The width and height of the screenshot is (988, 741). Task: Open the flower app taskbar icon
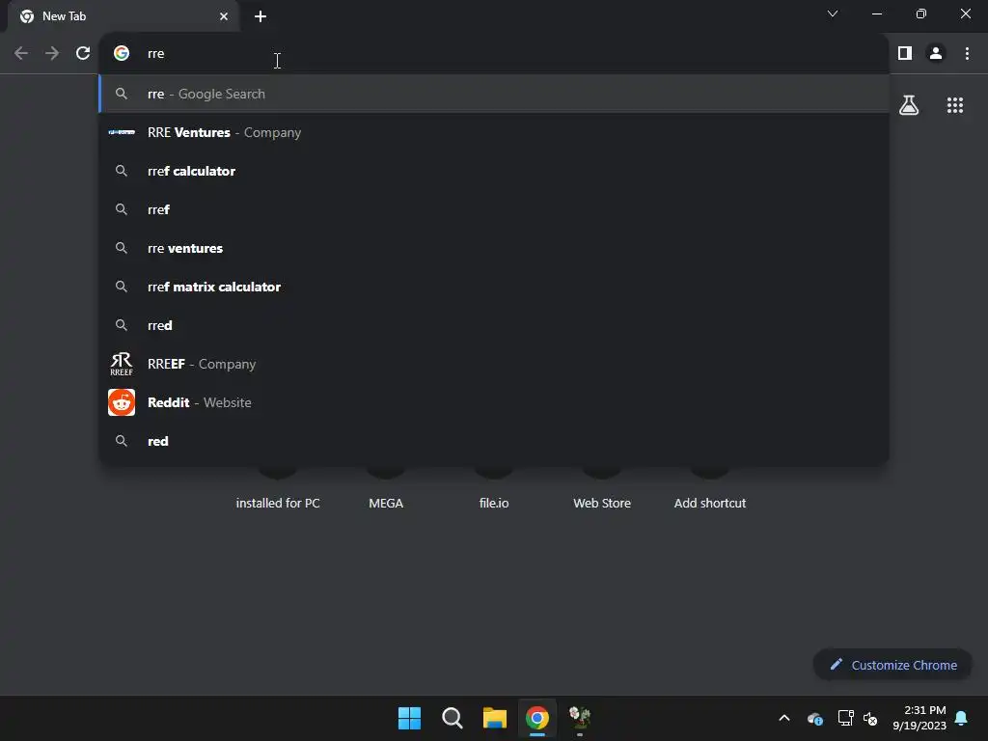580,718
